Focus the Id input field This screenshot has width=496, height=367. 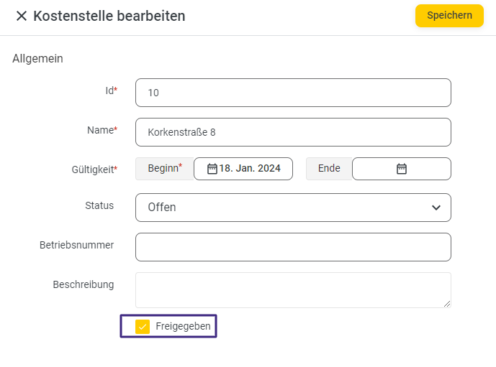tap(293, 93)
